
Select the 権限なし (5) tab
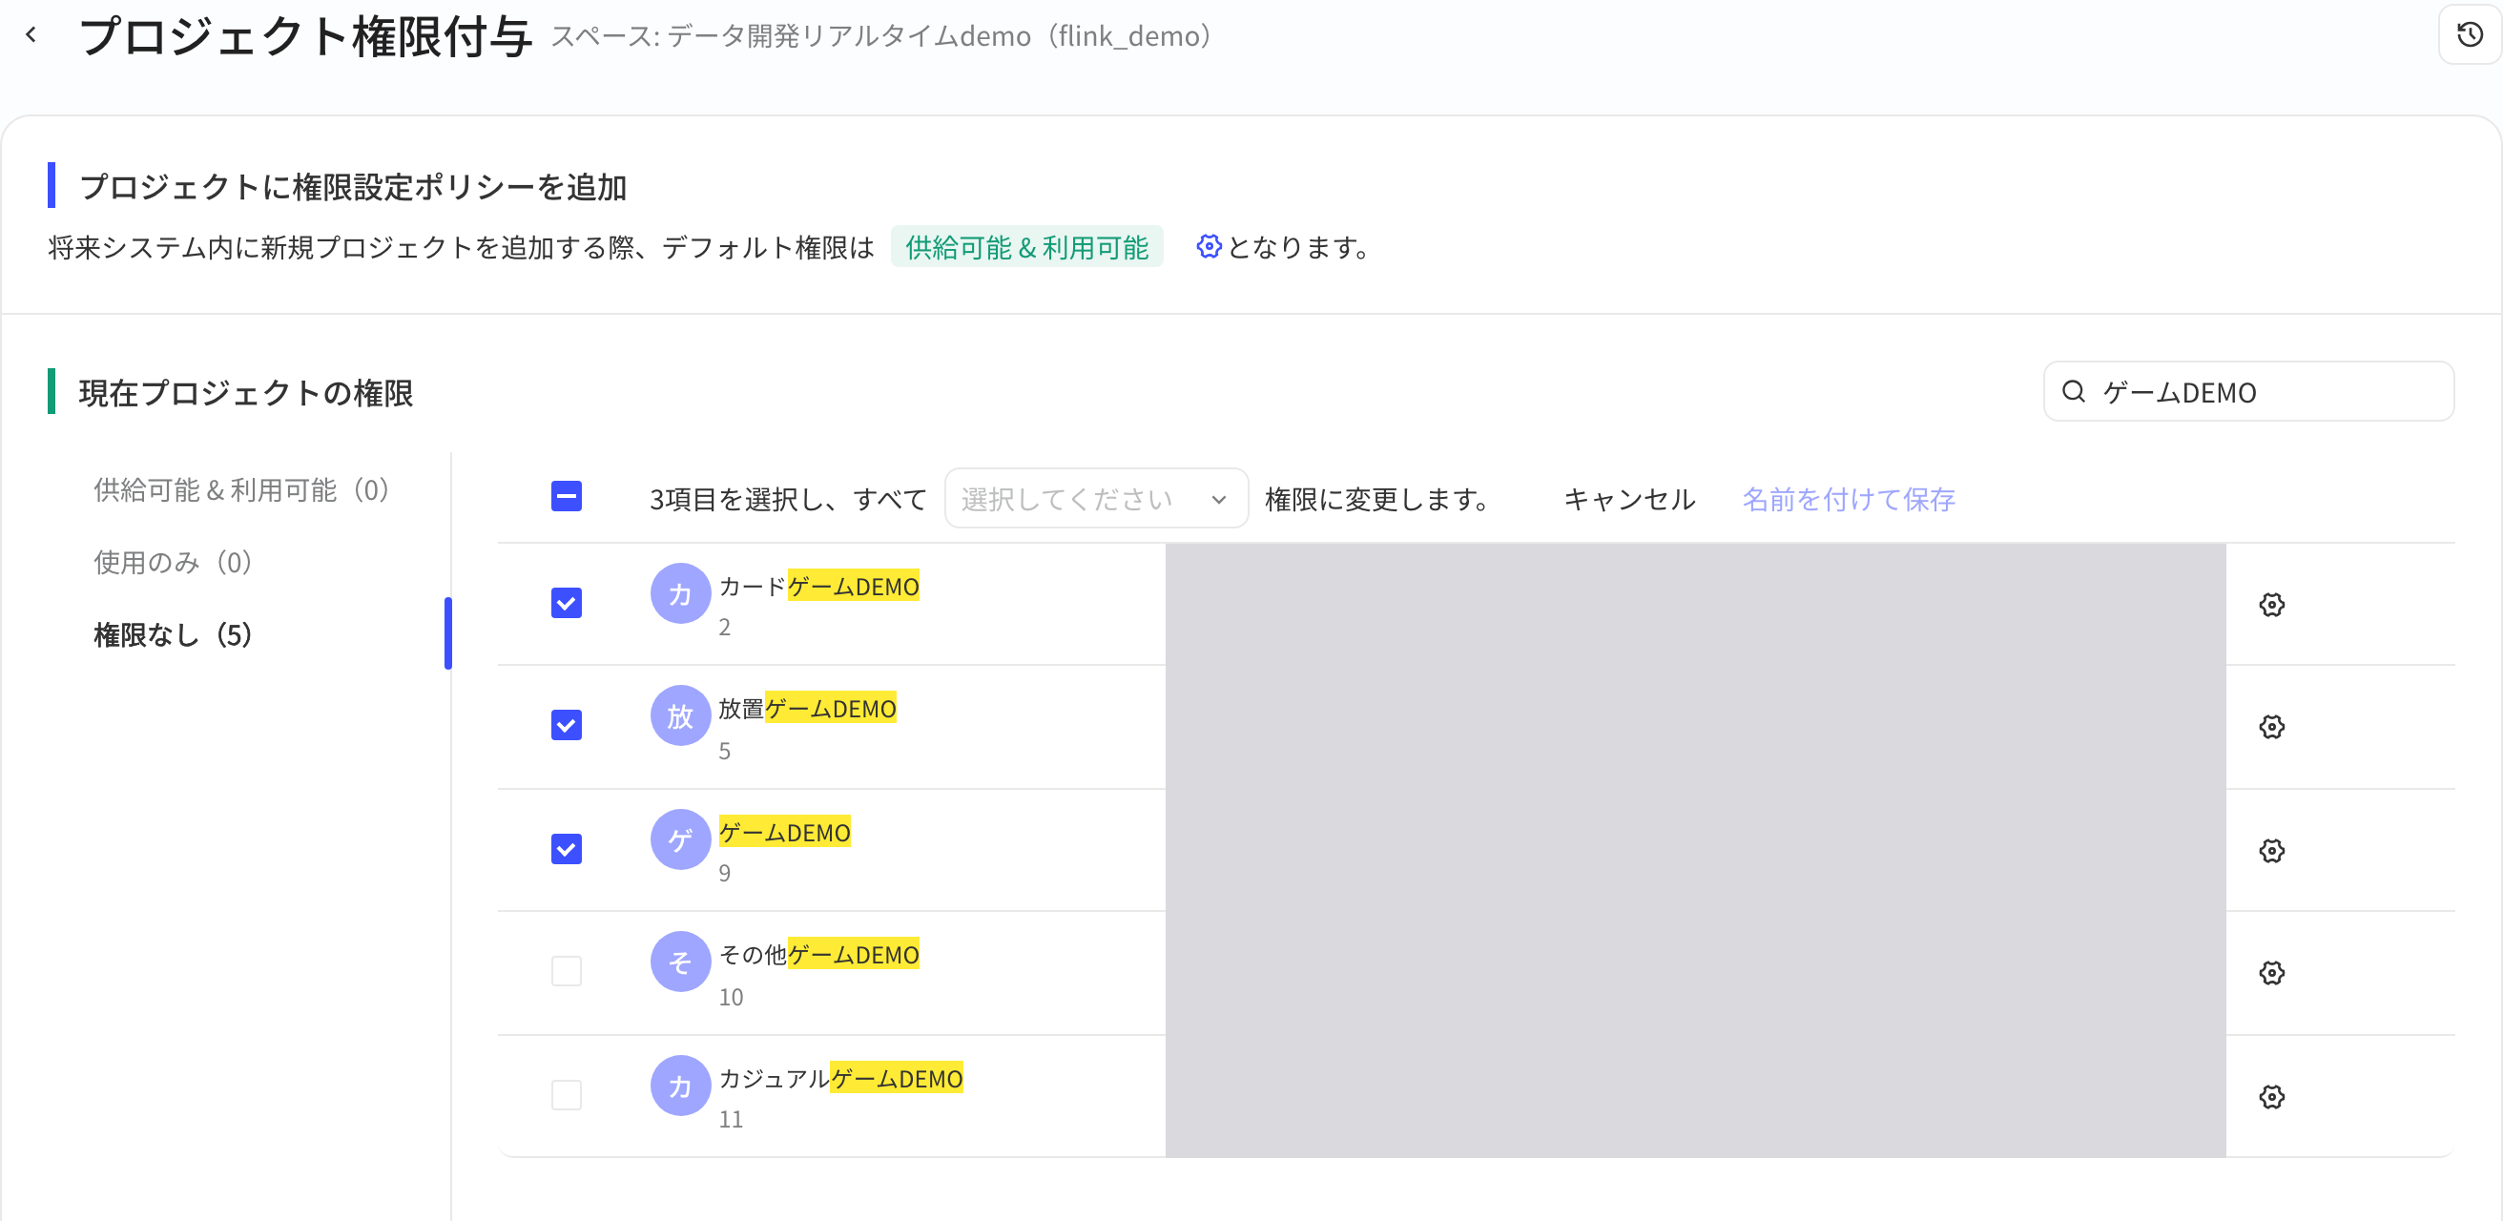tap(173, 634)
